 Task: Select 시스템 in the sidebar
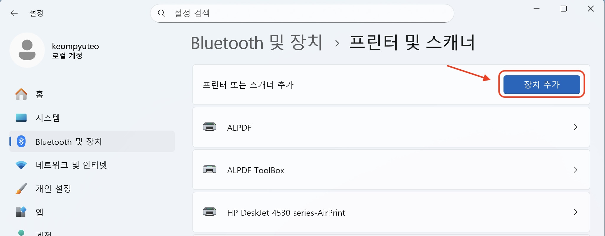point(48,118)
